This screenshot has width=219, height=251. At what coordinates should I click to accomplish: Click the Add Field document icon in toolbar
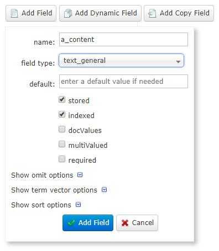14,13
